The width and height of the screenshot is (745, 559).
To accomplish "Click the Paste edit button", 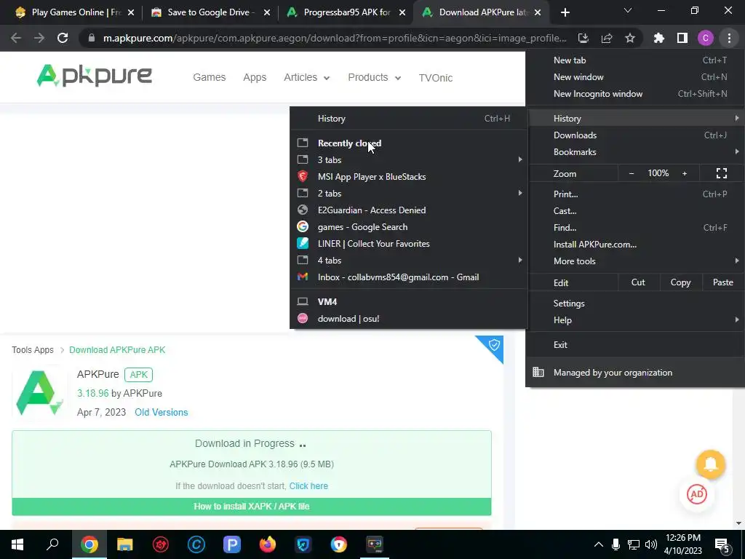I will (x=722, y=282).
